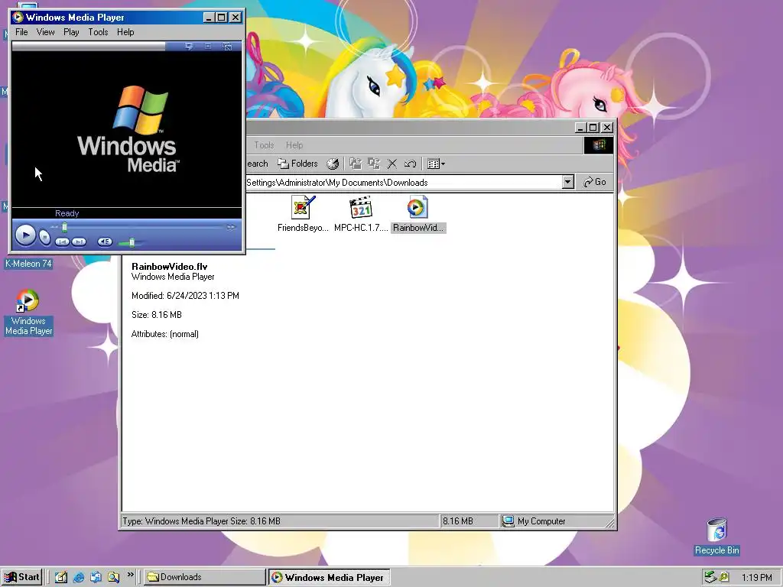Image resolution: width=783 pixels, height=587 pixels.
Task: Click the Media Player seek slider handle
Action: click(64, 228)
